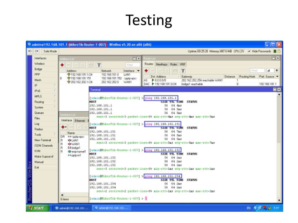Viewport: 298px width, 223px height.
Task: Click the enable checkmark in Route List toolbar
Action: (x=160, y=71)
